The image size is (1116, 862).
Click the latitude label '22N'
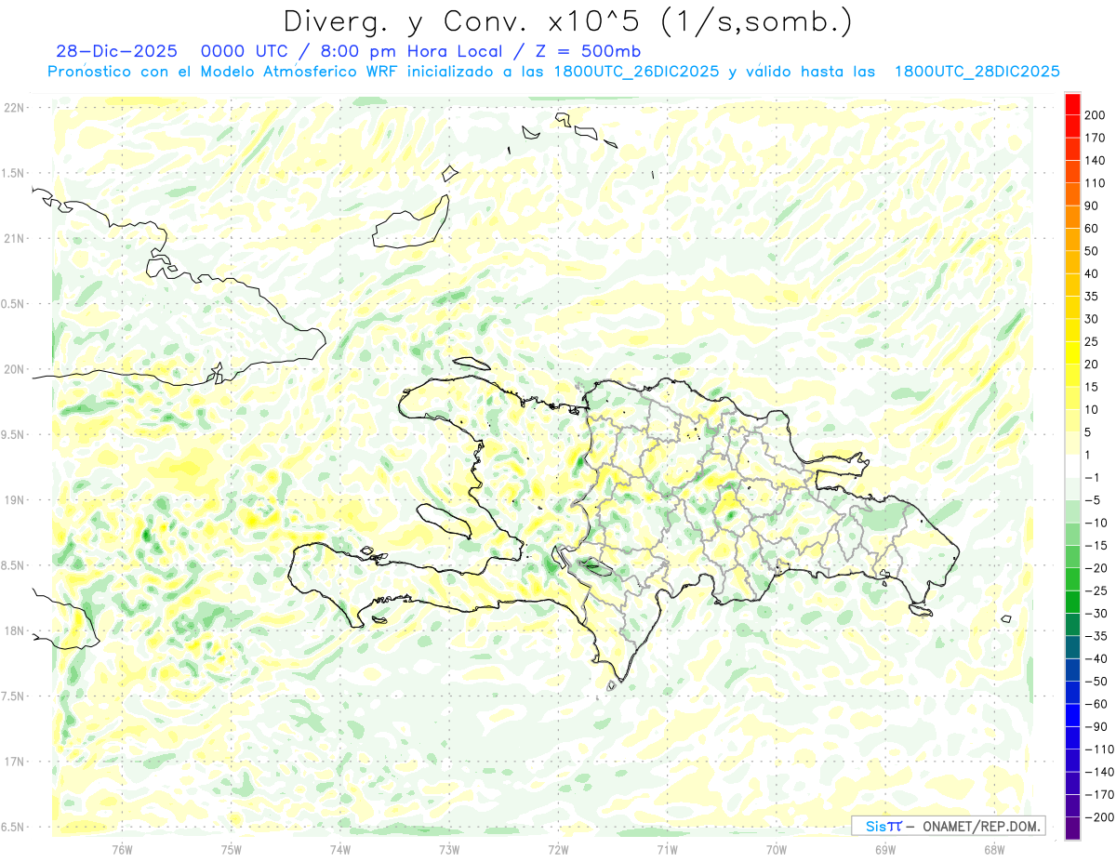(13, 108)
